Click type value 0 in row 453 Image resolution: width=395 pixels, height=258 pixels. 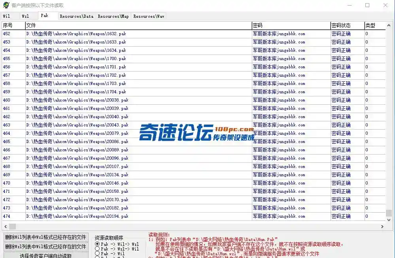[367, 42]
